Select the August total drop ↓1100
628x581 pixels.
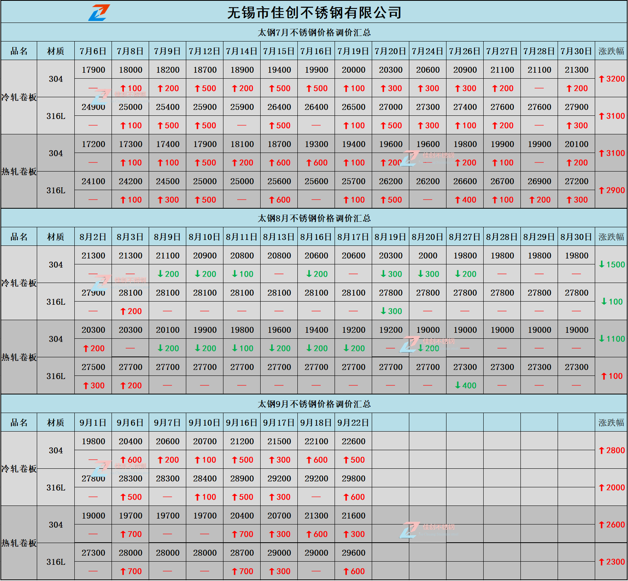click(611, 339)
